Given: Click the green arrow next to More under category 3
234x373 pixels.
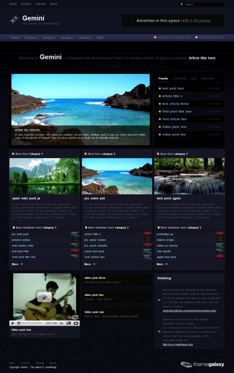Looking at the screenshot, I should pyautogui.click(x=167, y=264).
